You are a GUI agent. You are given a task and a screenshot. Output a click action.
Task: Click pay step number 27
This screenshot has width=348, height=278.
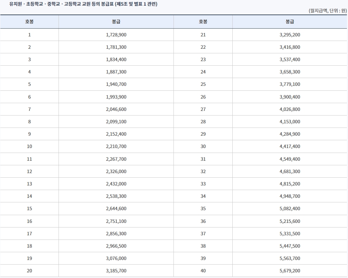(x=203, y=109)
